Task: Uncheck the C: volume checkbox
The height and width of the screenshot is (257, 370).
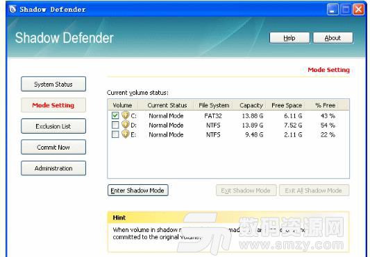Action: coord(115,116)
